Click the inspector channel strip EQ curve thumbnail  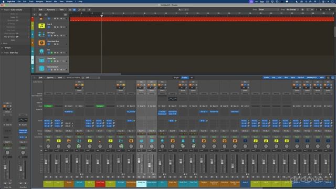tap(23, 120)
